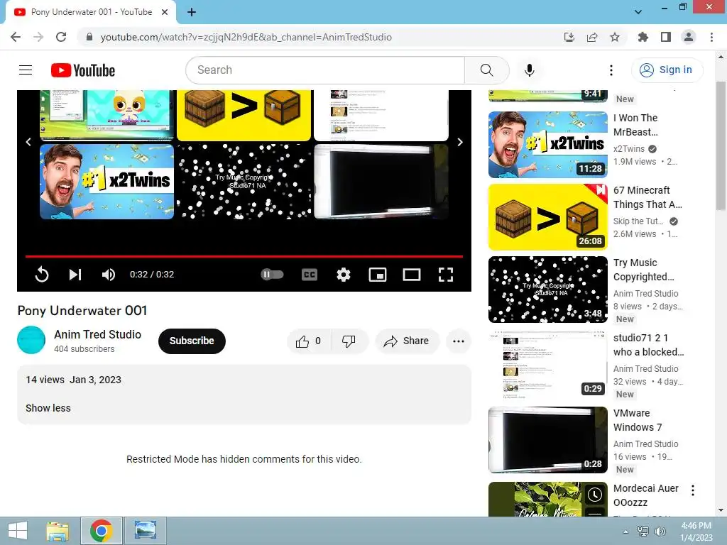Viewport: 727px width, 545px height.
Task: Toggle the autoplay switch in player
Action: point(272,275)
